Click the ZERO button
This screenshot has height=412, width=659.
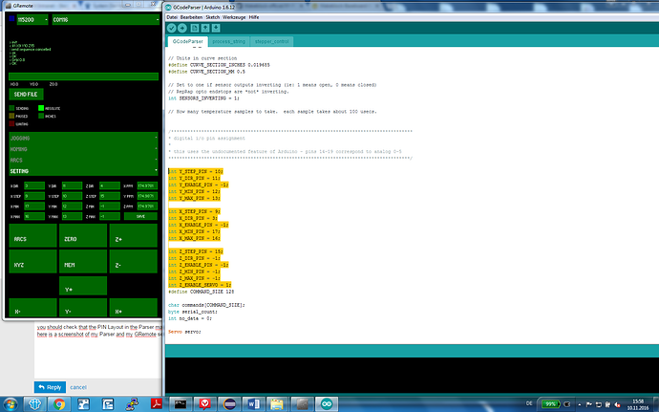(83, 235)
